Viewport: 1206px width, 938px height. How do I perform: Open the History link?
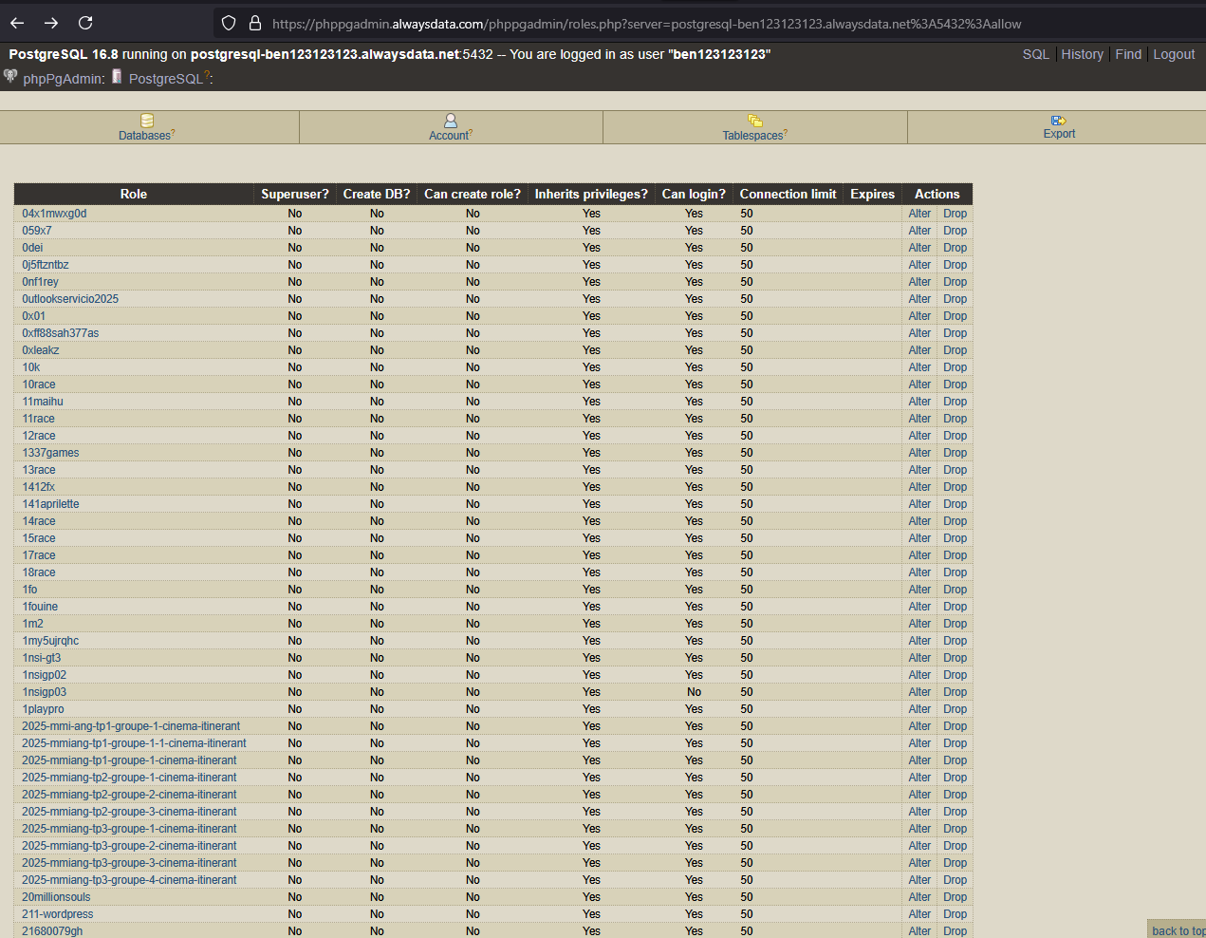(x=1082, y=54)
